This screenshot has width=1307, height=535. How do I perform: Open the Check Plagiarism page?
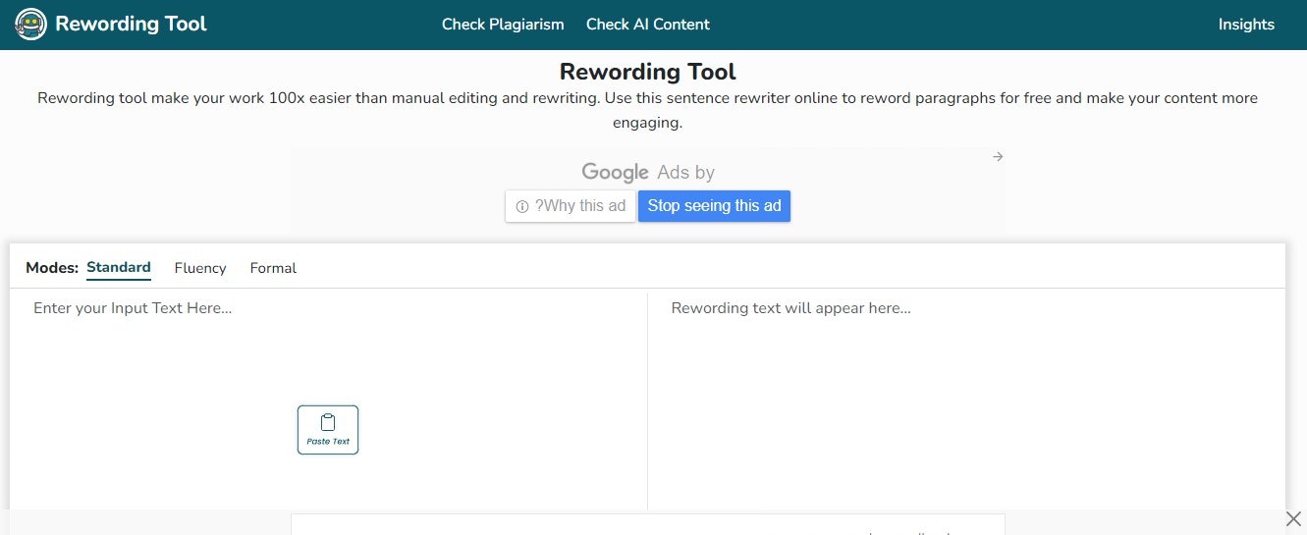tap(503, 25)
